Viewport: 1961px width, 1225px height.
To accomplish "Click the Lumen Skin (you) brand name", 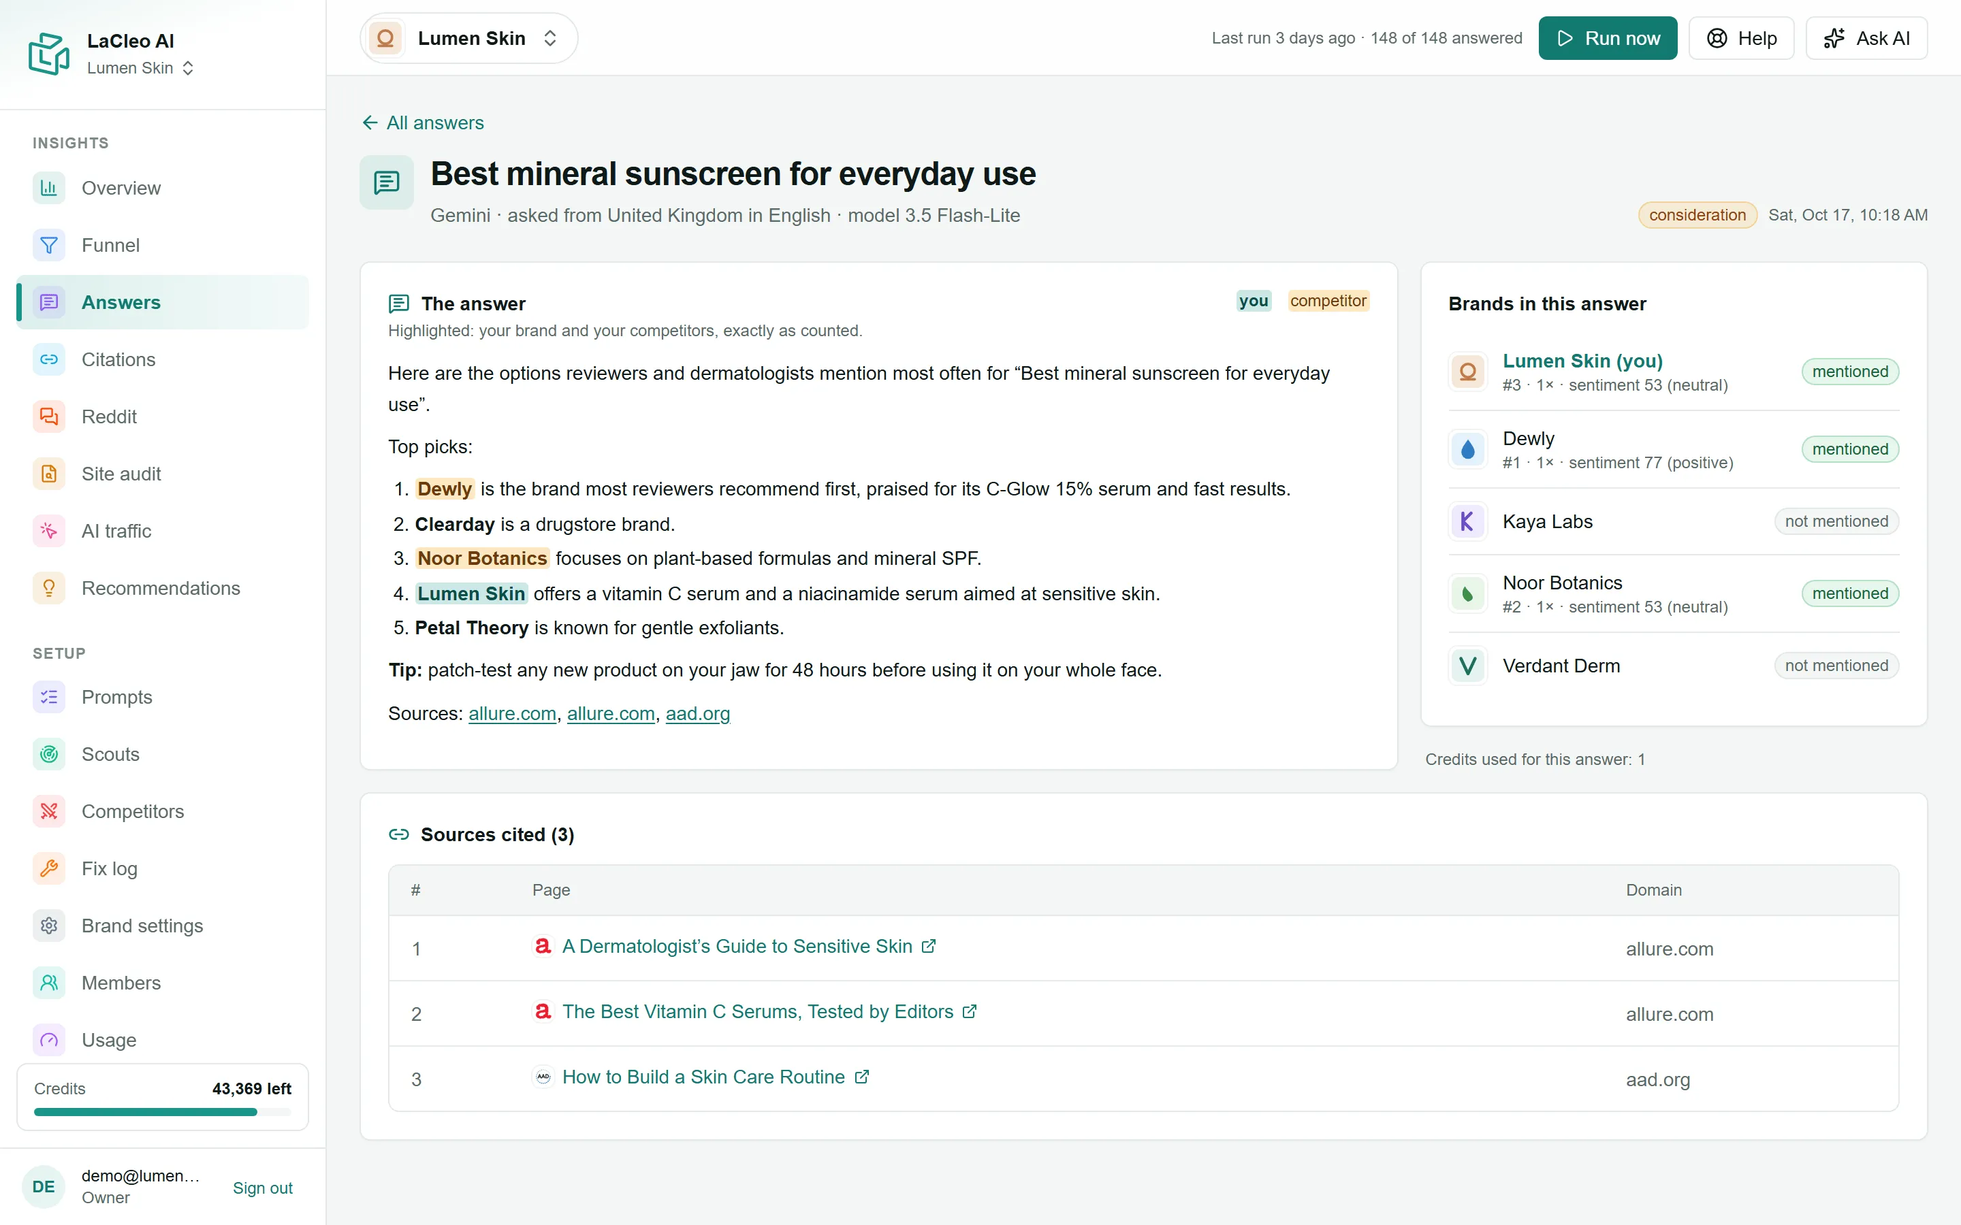I will point(1582,361).
